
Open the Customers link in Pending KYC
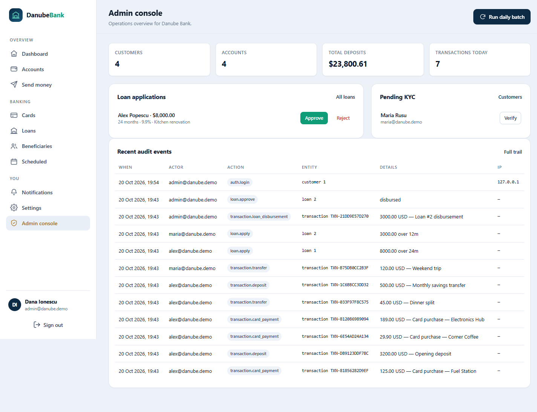[510, 97]
